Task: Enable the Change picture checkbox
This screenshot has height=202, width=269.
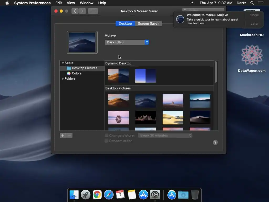Action: (106, 135)
